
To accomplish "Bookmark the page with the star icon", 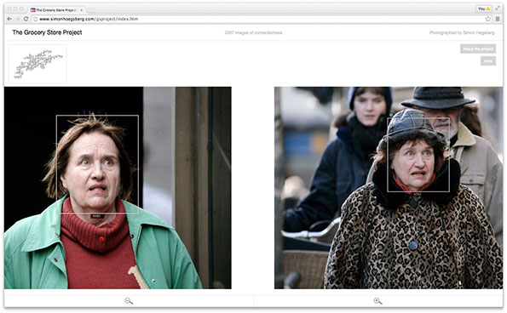I will (488, 19).
